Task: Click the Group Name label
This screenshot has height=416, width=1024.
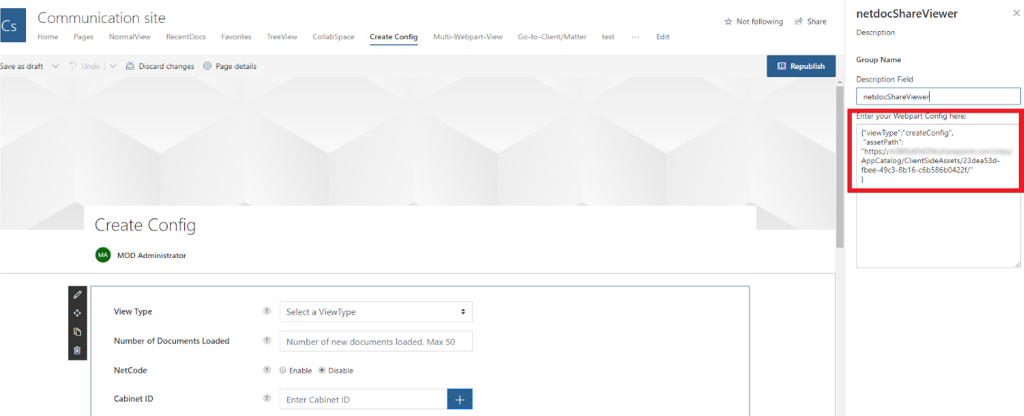Action: click(879, 59)
